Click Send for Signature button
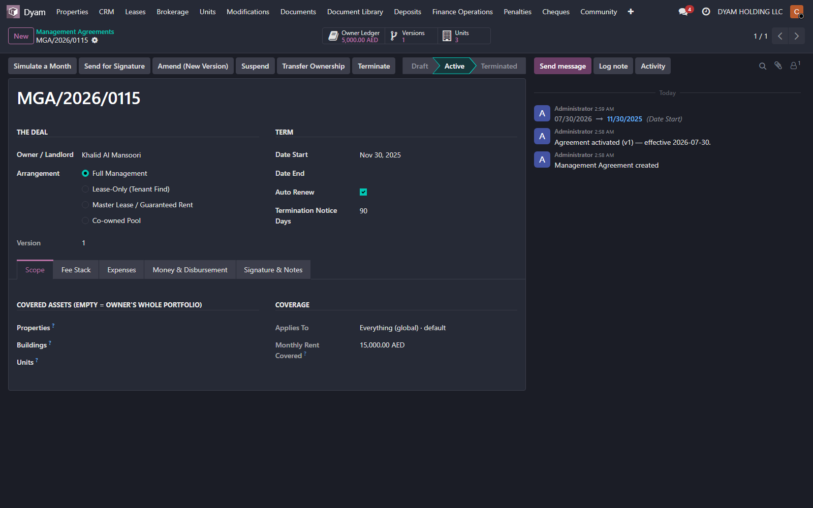 tap(114, 66)
